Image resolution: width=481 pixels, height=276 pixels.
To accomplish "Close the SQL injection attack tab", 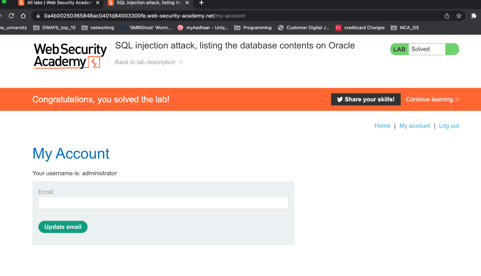I will coord(187,3).
